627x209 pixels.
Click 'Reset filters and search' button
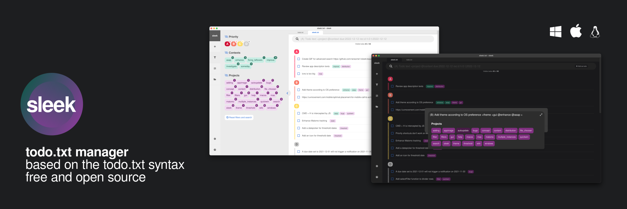click(x=239, y=118)
